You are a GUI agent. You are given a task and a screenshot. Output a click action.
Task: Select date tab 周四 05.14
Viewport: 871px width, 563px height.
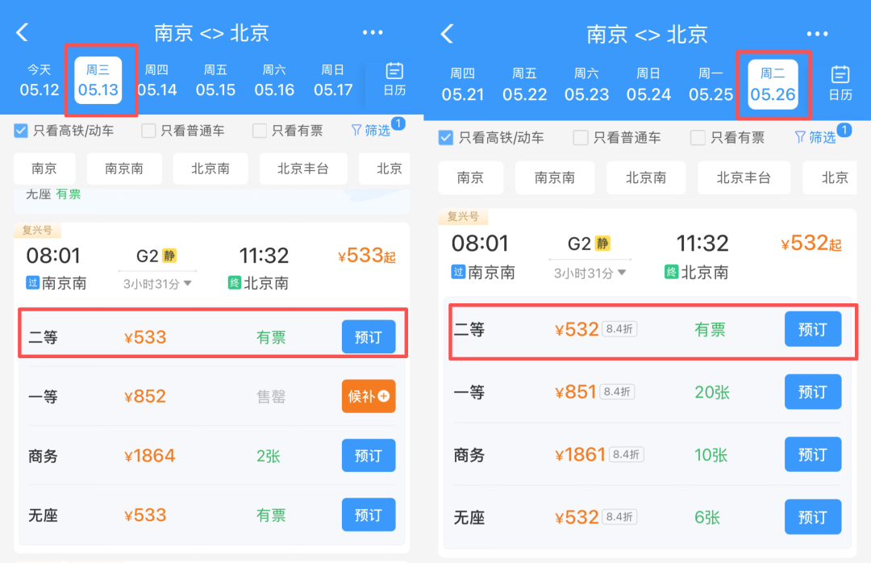coord(156,81)
